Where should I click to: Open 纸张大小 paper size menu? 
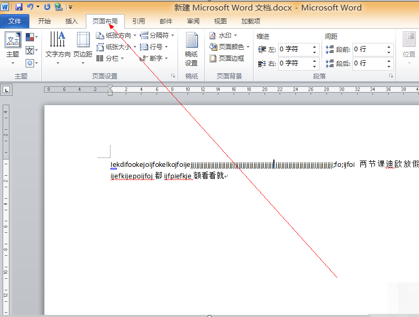[x=116, y=47]
